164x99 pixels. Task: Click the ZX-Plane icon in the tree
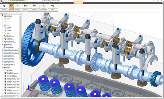click(x=6, y=30)
